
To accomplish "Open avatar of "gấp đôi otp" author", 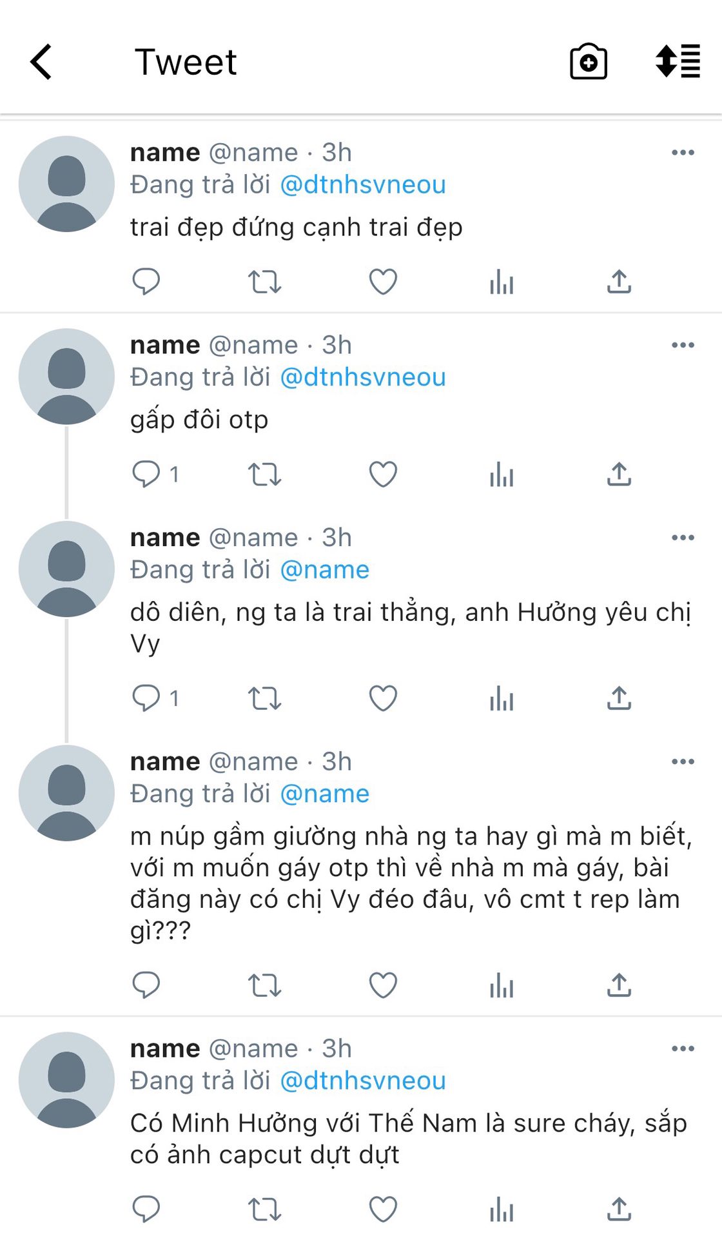I will pos(66,377).
